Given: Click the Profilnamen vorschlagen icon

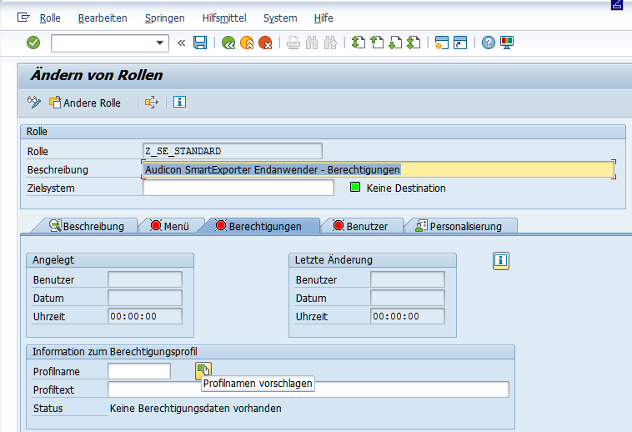Looking at the screenshot, I should coord(203,370).
